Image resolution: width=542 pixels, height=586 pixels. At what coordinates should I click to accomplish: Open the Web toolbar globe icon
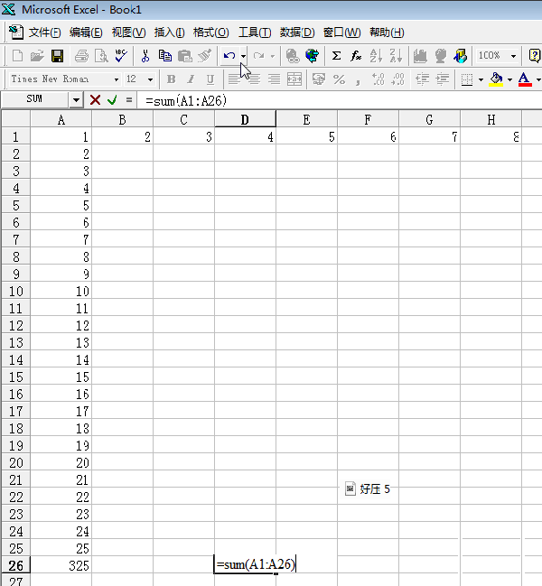(x=313, y=56)
